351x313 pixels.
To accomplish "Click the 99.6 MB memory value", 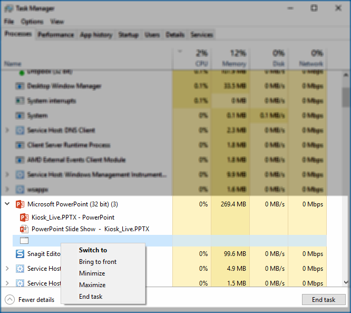I will (x=235, y=254).
